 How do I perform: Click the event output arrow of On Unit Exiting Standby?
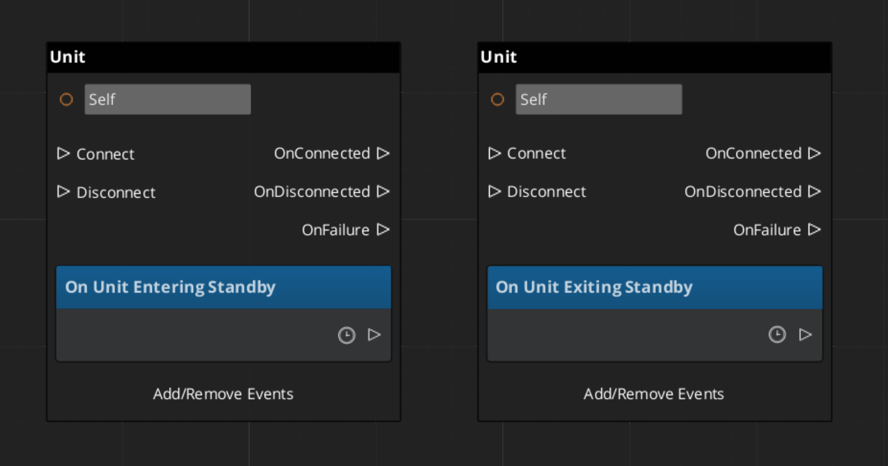tap(806, 334)
